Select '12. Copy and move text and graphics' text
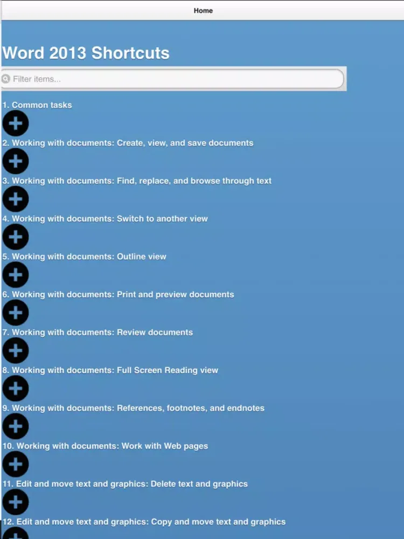 pyautogui.click(x=144, y=522)
